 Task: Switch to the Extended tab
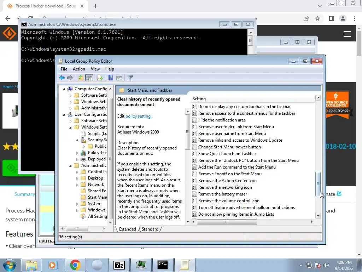coord(127,229)
